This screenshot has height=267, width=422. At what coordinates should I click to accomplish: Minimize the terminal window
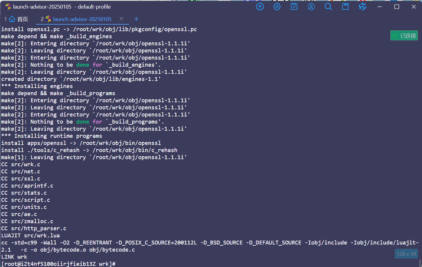click(379, 7)
